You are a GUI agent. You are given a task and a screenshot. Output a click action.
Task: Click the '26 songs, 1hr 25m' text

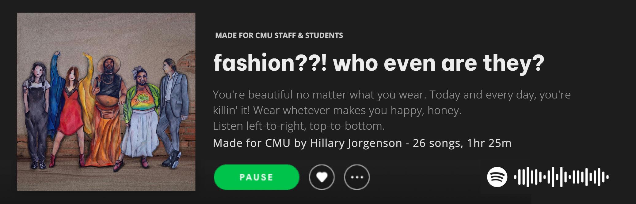[x=462, y=143]
